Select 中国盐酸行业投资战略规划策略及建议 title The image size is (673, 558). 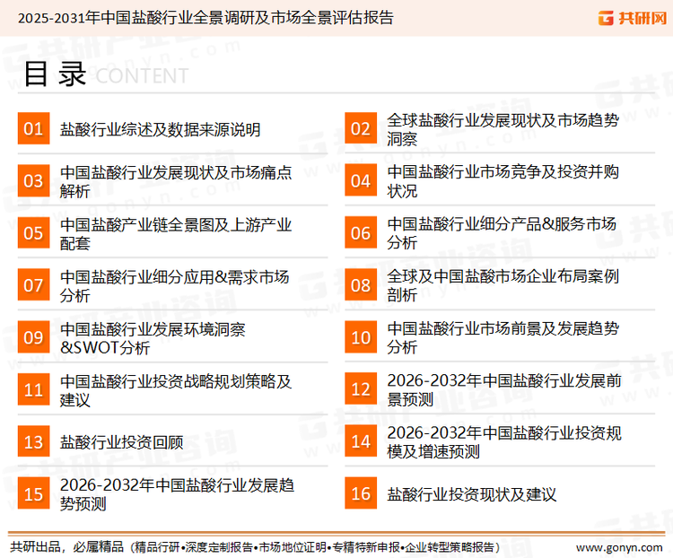pyautogui.click(x=176, y=390)
